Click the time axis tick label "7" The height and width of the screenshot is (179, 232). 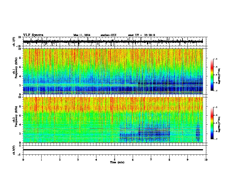151,160
